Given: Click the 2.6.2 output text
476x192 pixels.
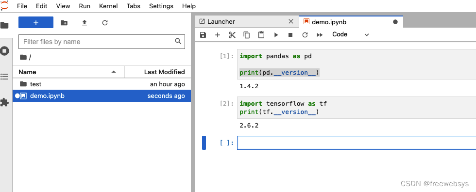Looking at the screenshot, I should tap(249, 125).
